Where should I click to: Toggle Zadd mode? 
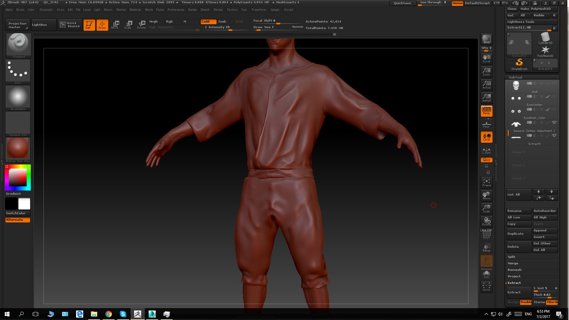click(209, 22)
